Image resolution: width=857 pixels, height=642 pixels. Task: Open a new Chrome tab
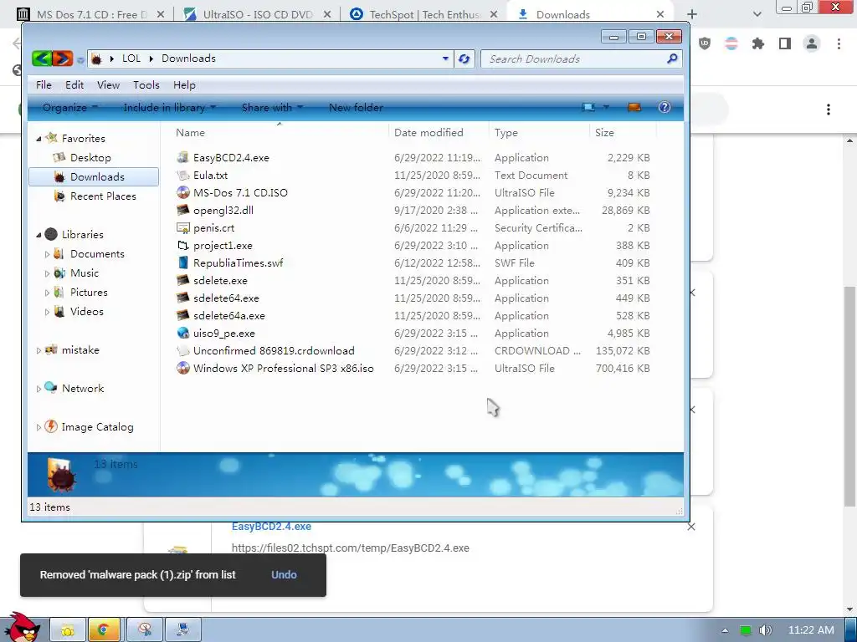tap(692, 14)
